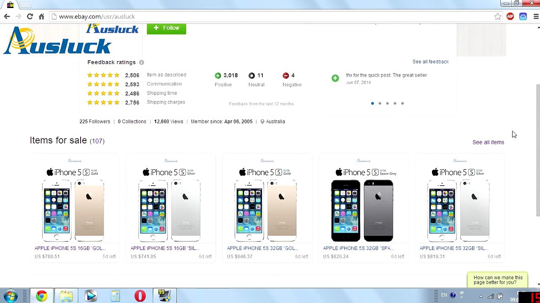
Task: Open Opera browser from the taskbar
Action: pos(140,296)
